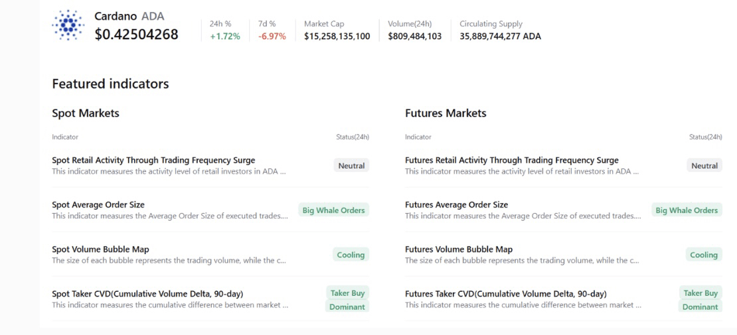Click the Market Cap value
Viewport: 737px width, 335px height.
coord(337,36)
